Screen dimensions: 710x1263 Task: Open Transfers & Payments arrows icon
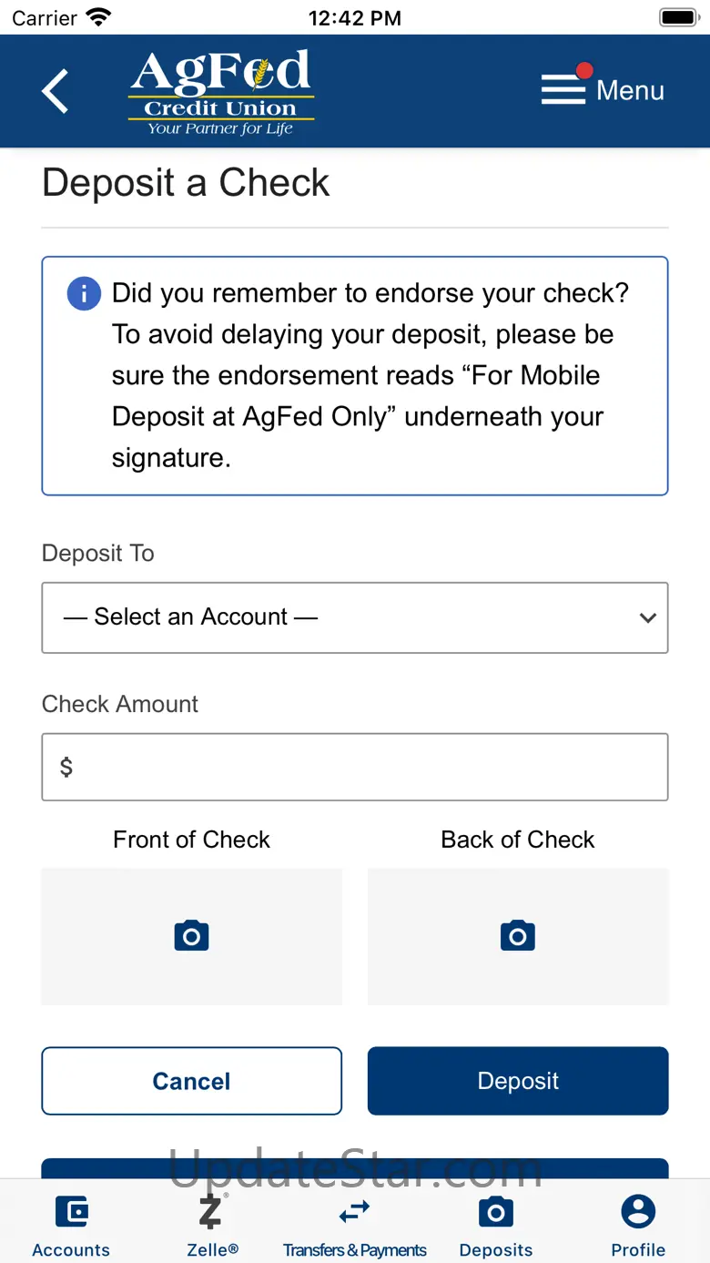[x=354, y=1212]
